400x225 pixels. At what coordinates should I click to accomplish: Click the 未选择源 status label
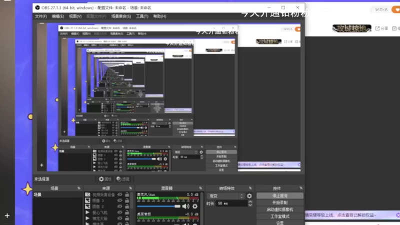pyautogui.click(x=42, y=179)
